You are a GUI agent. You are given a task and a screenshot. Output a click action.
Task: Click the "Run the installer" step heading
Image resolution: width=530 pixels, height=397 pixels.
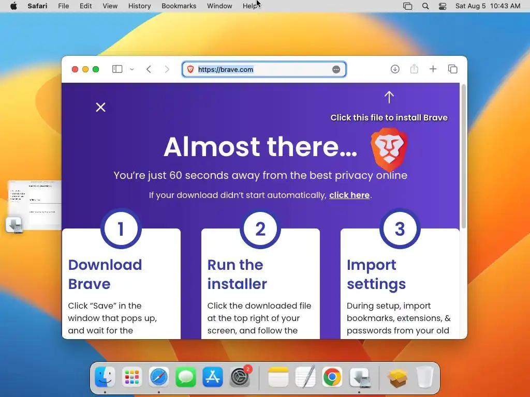pyautogui.click(x=237, y=274)
